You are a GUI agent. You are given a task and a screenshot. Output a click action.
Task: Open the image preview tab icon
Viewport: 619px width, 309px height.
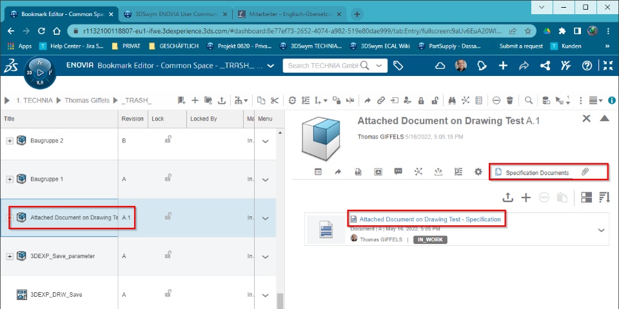(x=378, y=171)
